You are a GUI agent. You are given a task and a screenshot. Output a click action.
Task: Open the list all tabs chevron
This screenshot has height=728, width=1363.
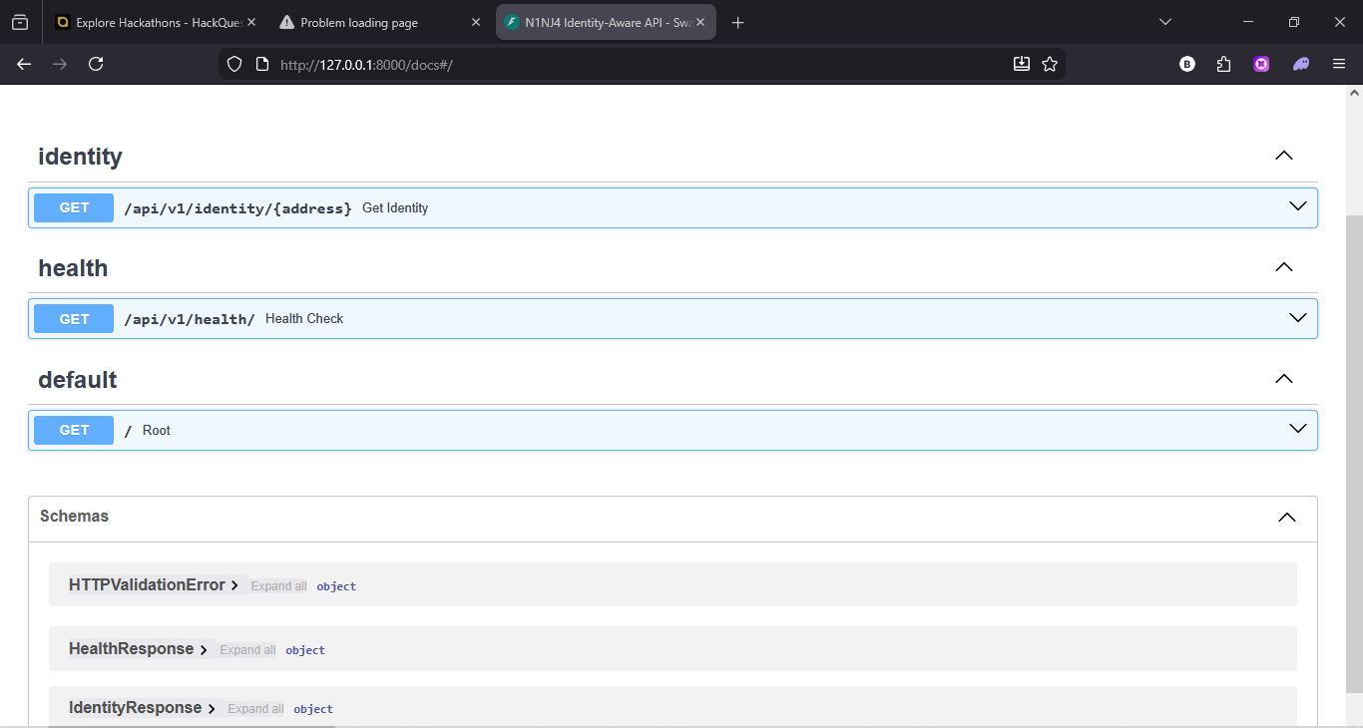1165,22
